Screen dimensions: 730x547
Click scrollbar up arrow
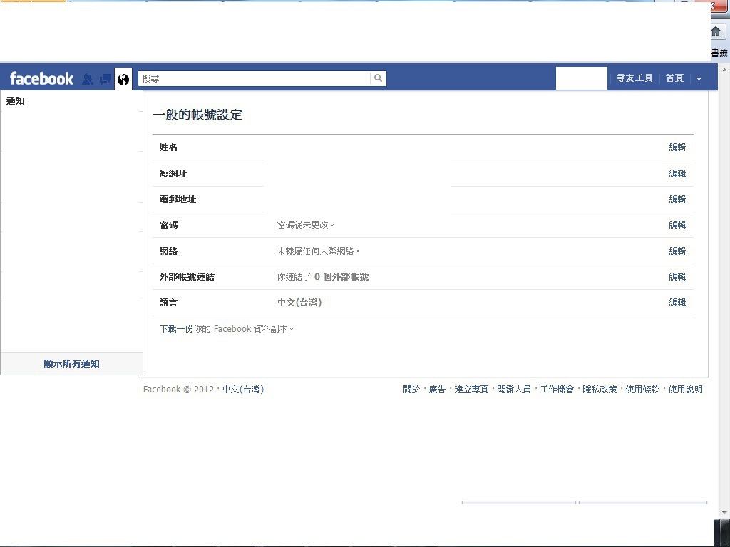(724, 70)
